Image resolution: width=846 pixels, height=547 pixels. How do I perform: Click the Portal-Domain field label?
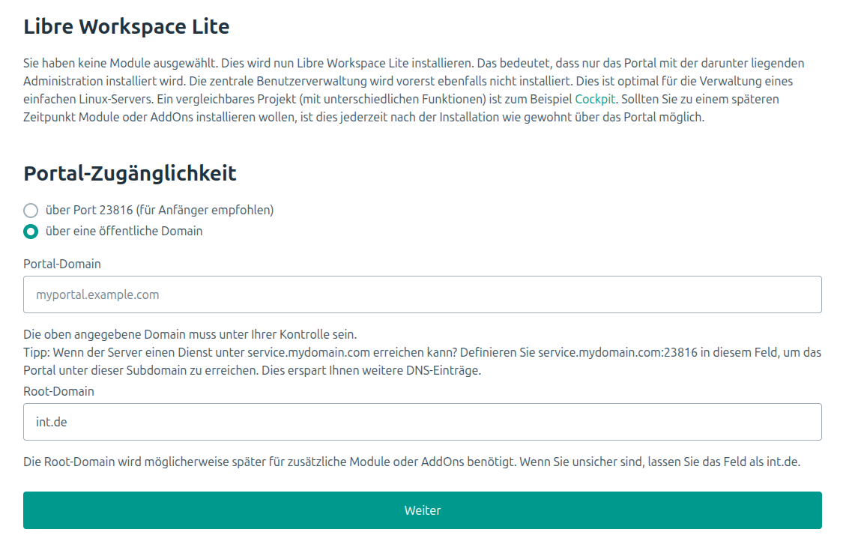(62, 264)
